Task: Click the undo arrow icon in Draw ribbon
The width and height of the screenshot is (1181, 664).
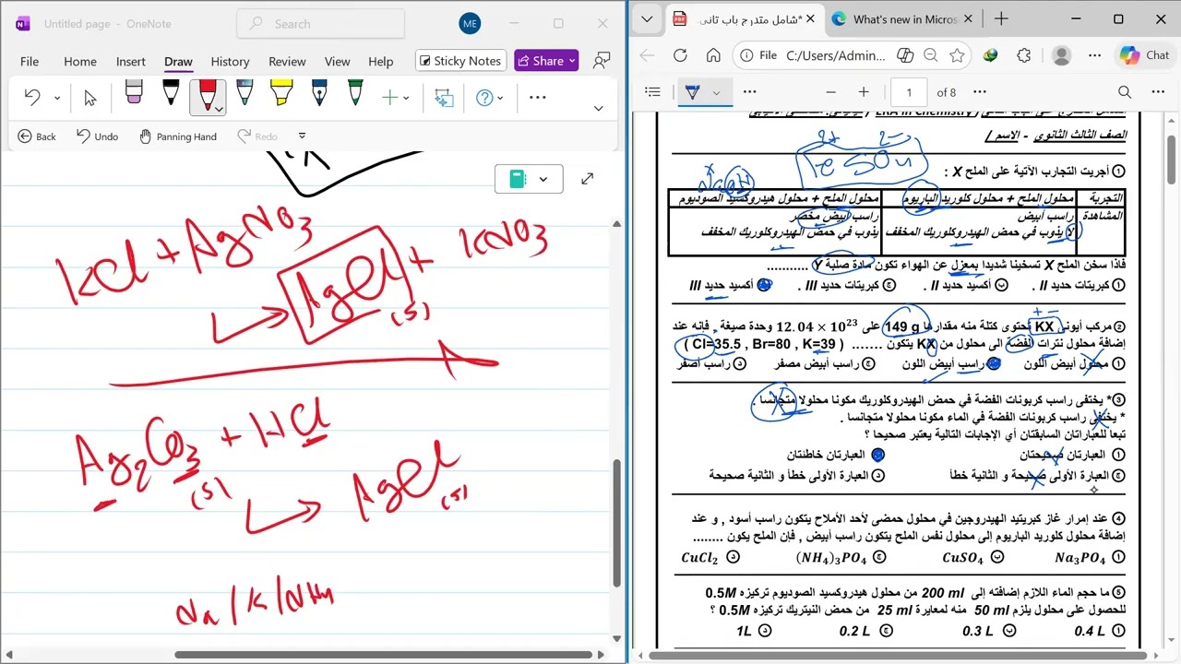Action: click(32, 97)
